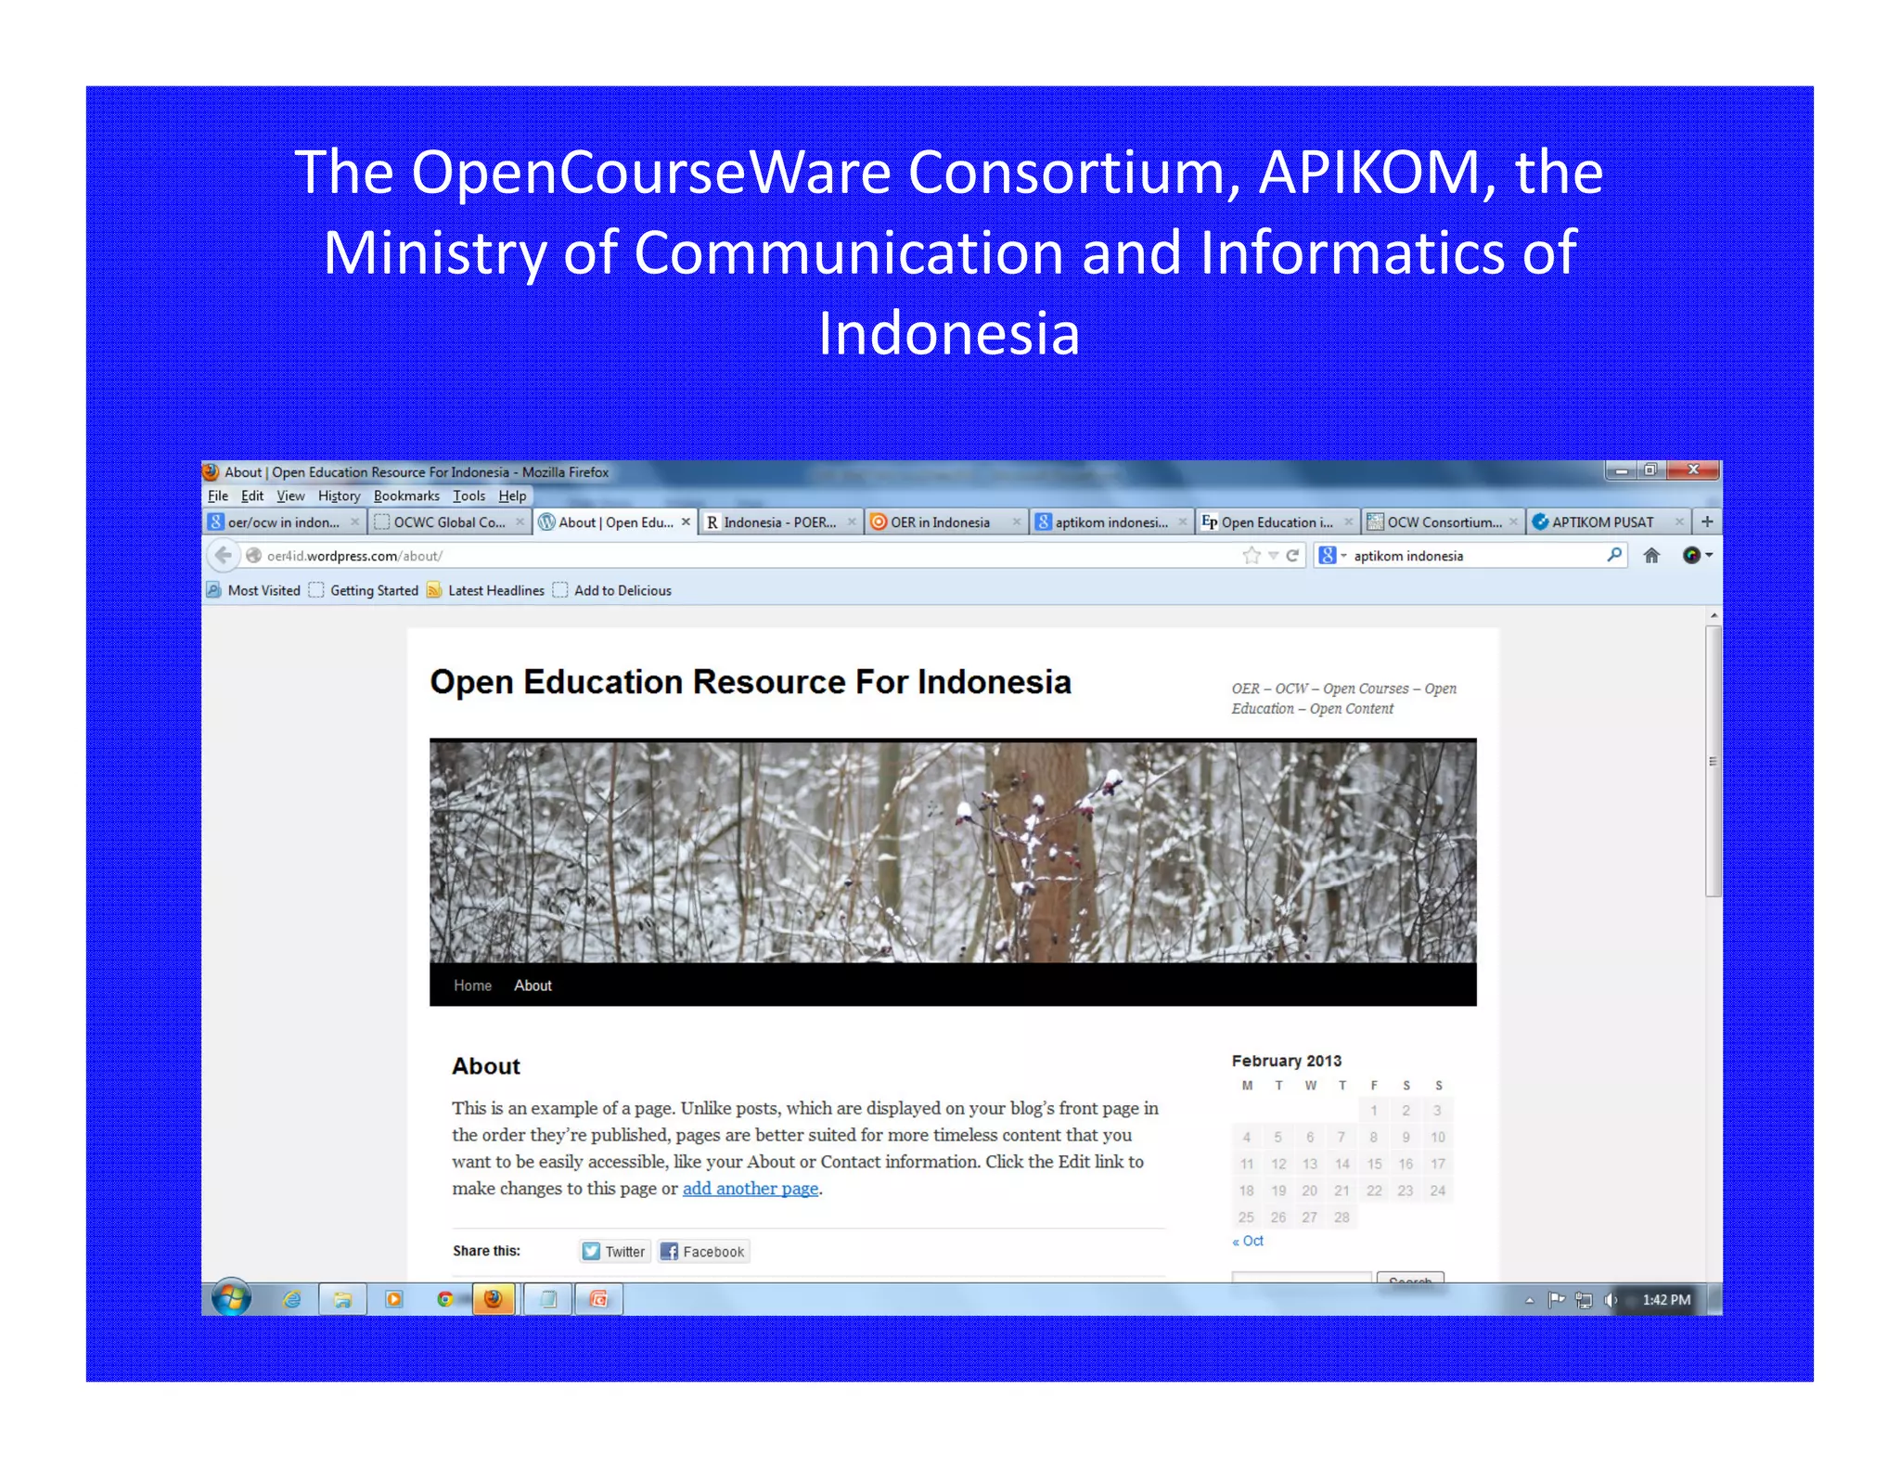Click the network tray icon

coord(1584,1300)
